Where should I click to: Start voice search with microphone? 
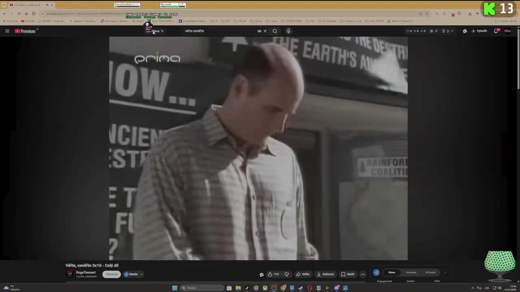[288, 31]
